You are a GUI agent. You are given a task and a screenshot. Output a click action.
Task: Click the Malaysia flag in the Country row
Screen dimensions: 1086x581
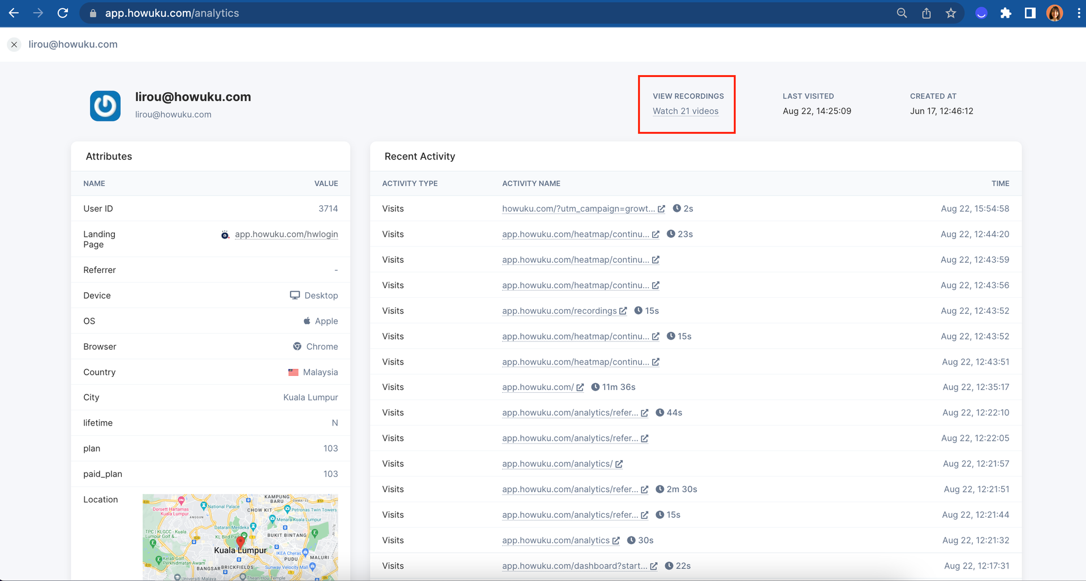click(x=293, y=372)
